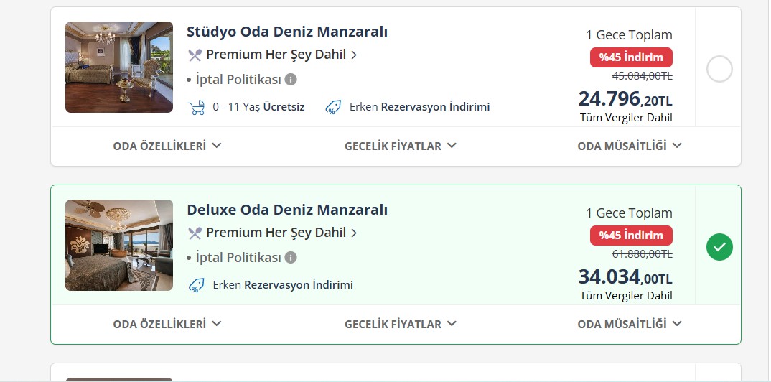Click info icon beside Stüdyo İptal Politikası
This screenshot has width=771, height=382.
click(x=291, y=79)
